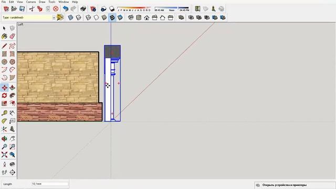Select the Section Plane tool

pos(12,172)
